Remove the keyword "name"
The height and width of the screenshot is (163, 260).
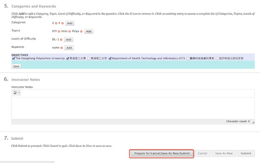pos(61,48)
